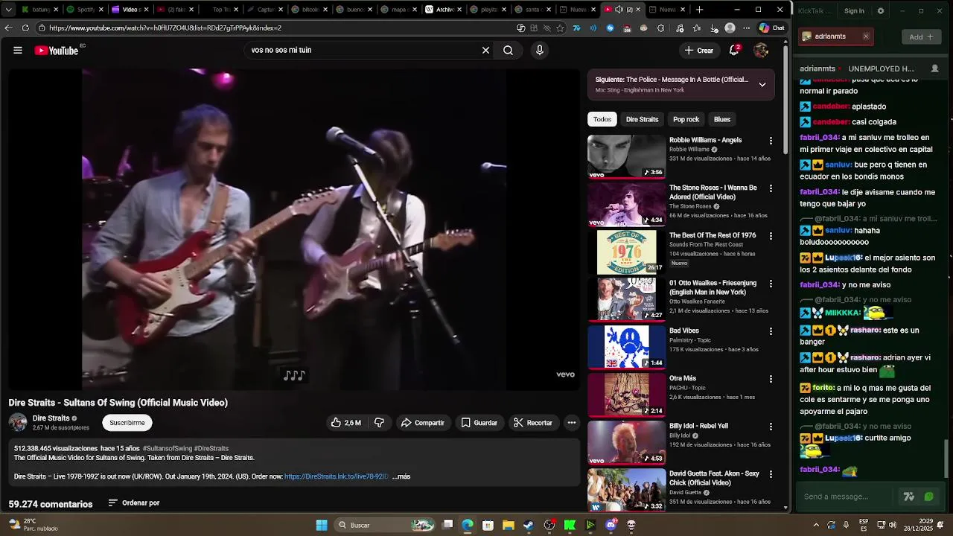Open File Explorer from the taskbar
953x536 pixels.
coord(508,525)
